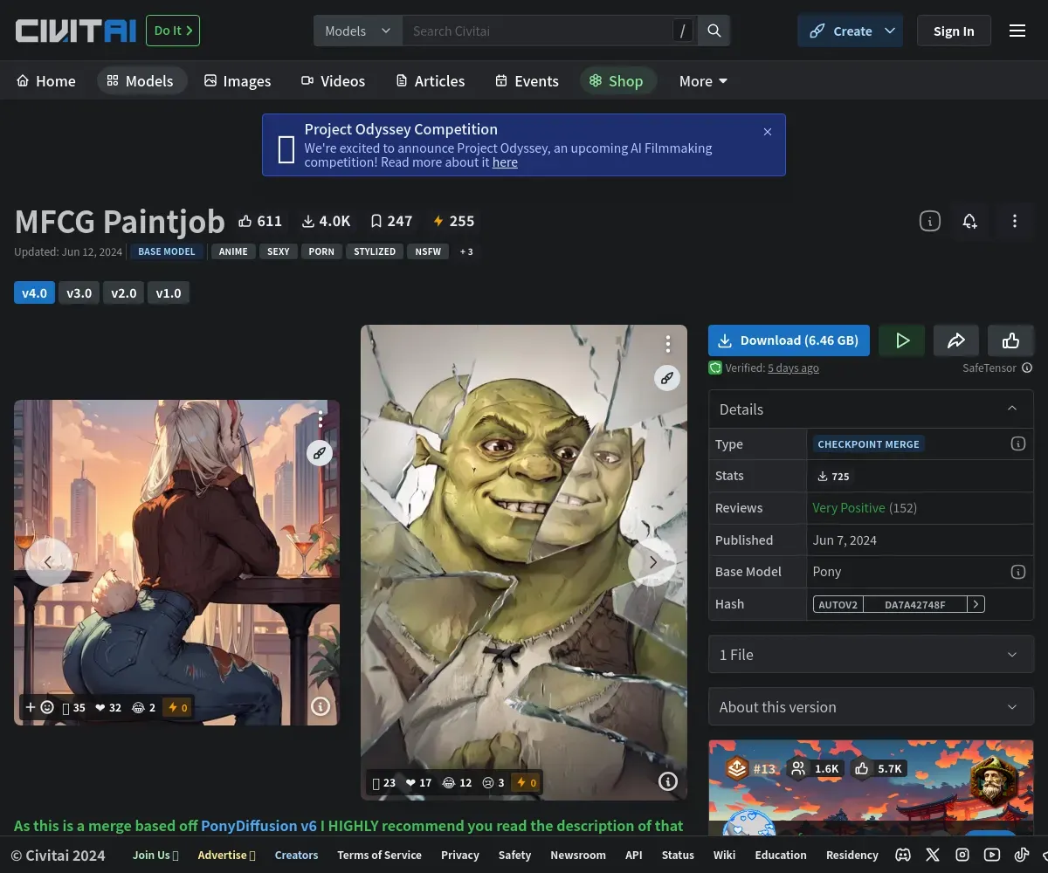Open three-dot menu on Shrek image
Screen dimensions: 1048x873
[x=667, y=344]
